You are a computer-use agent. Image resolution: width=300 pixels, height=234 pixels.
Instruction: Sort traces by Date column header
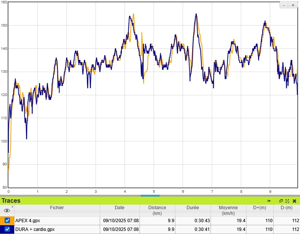pos(119,208)
